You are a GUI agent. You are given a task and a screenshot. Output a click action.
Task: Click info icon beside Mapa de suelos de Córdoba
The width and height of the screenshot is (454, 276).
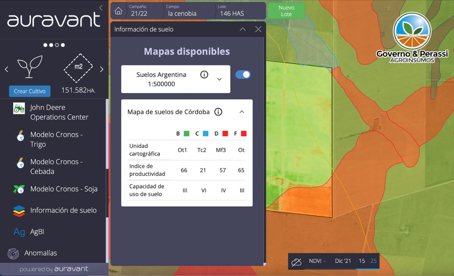pos(218,112)
